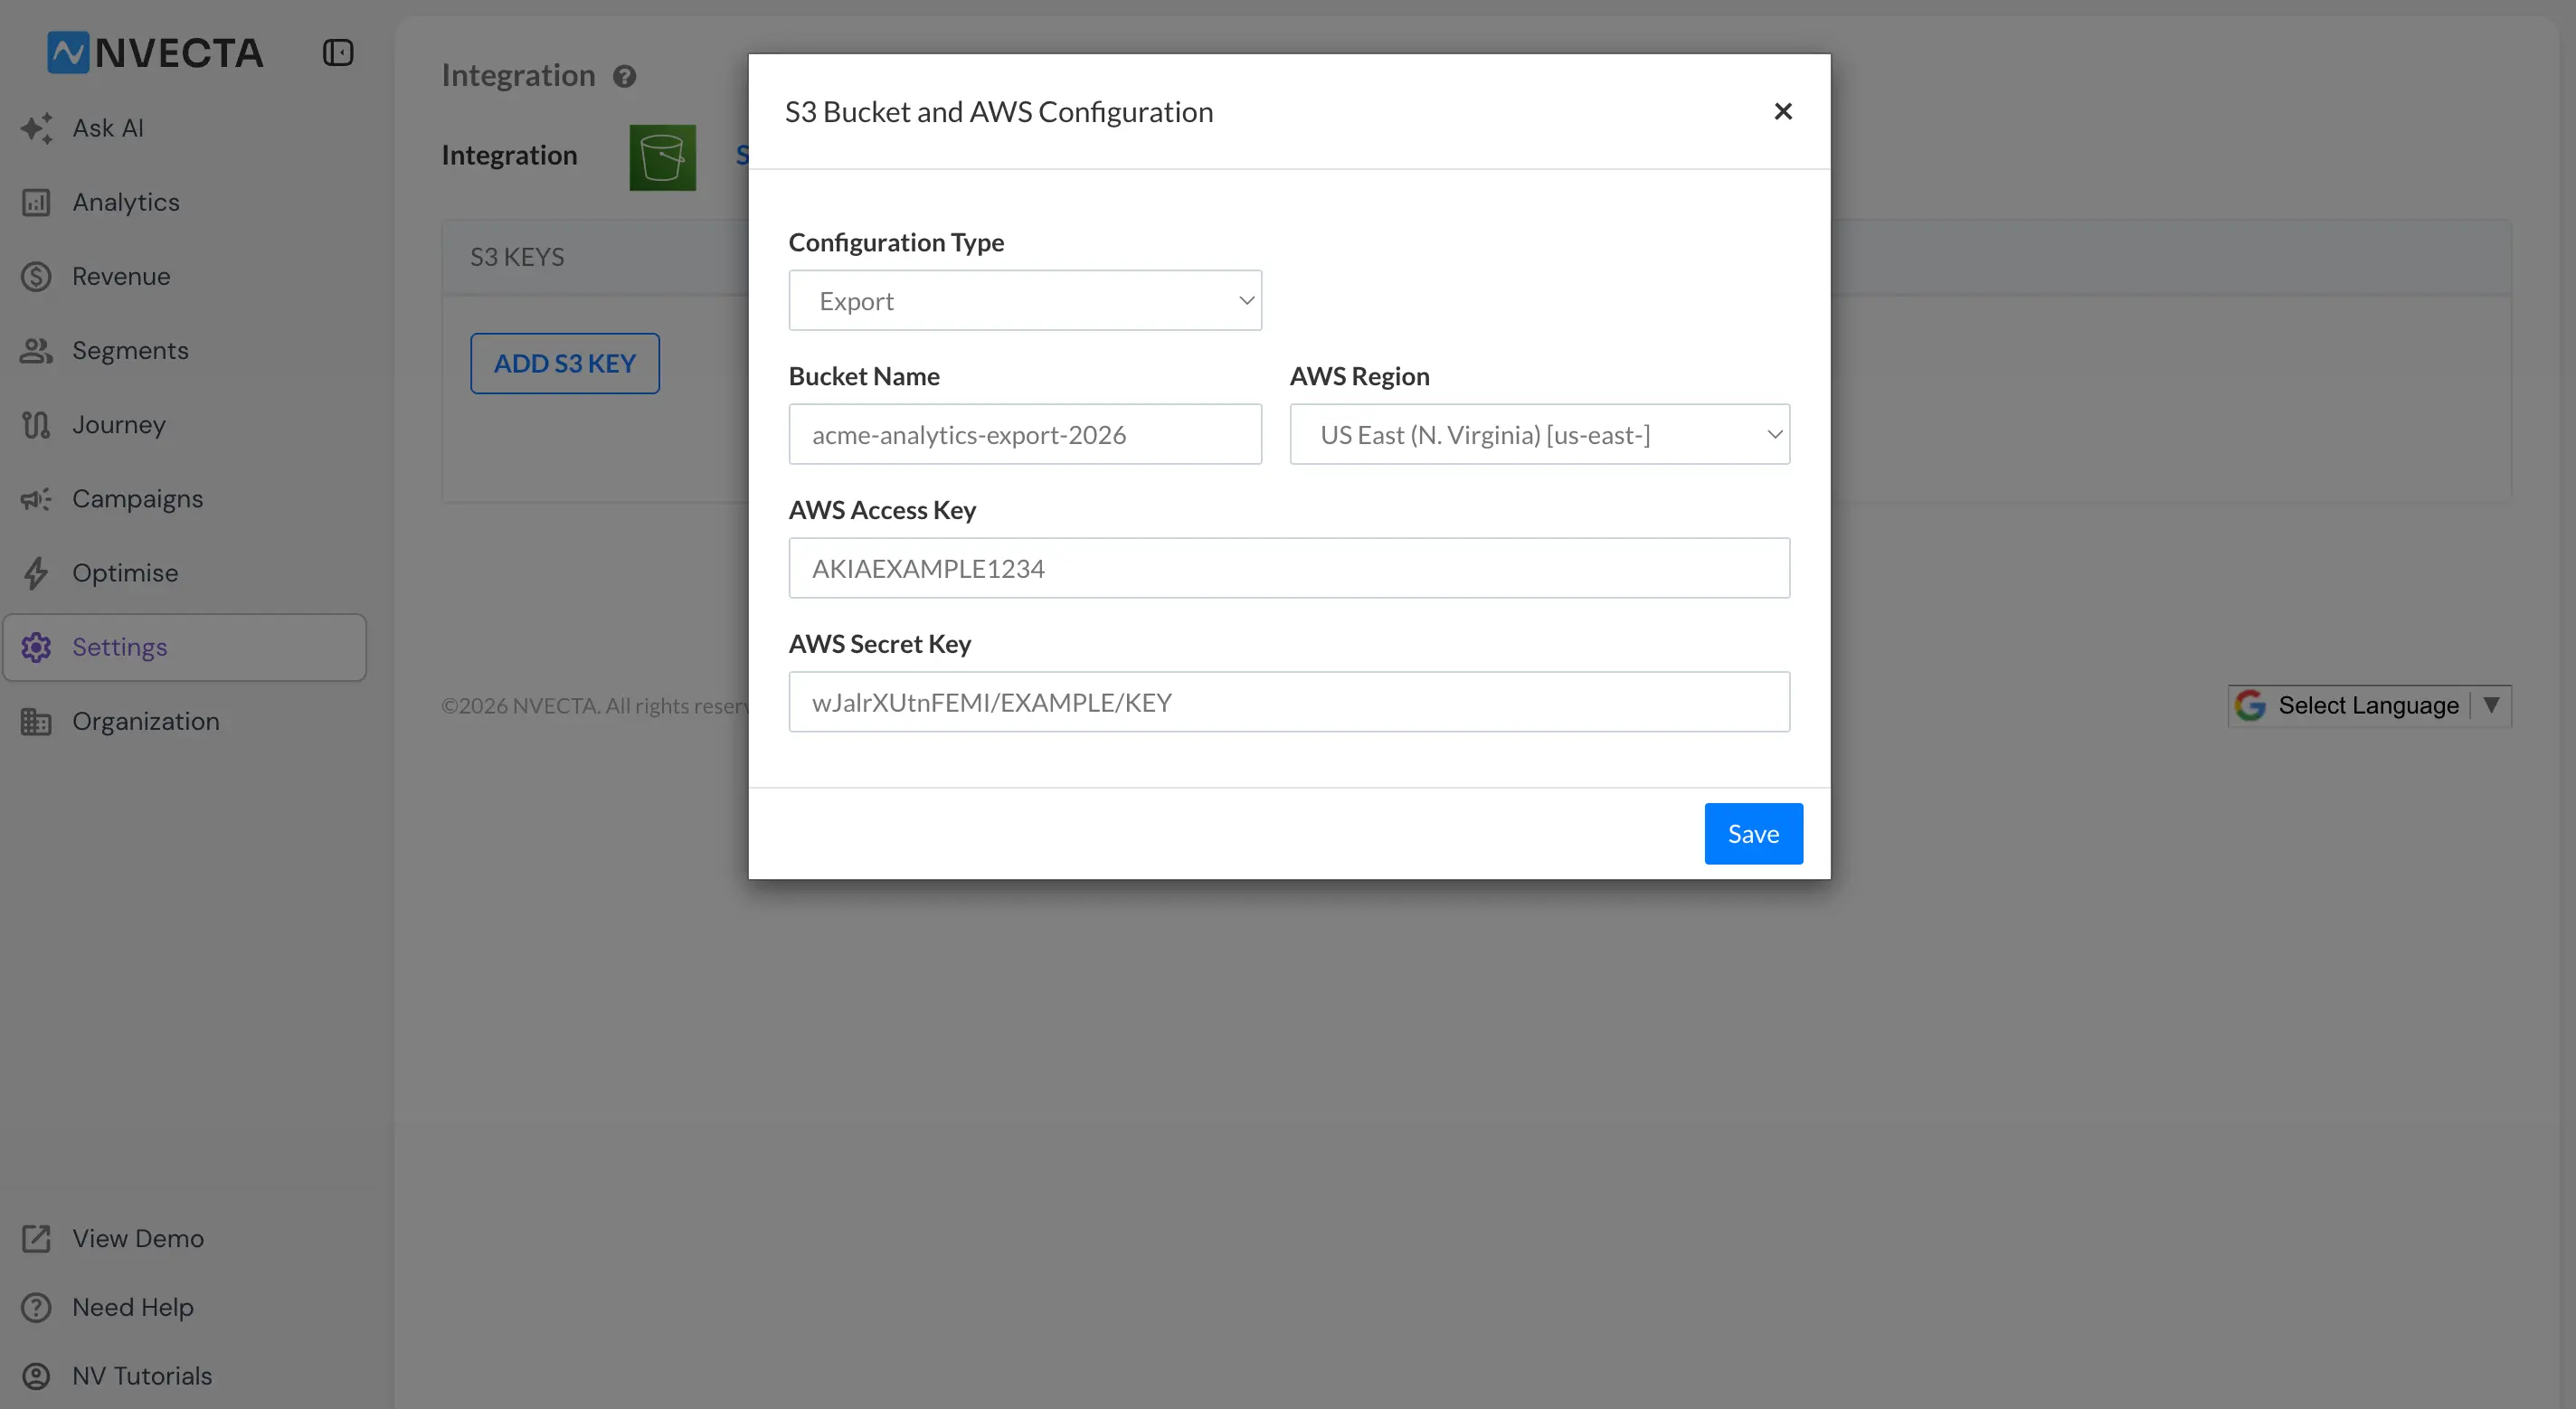This screenshot has height=1409, width=2576.
Task: Open the Configuration Type dropdown
Action: coord(1025,300)
